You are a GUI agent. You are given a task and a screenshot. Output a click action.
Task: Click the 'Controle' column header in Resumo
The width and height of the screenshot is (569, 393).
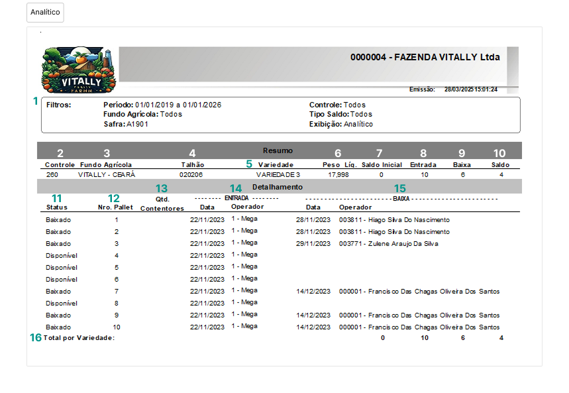[x=60, y=165]
